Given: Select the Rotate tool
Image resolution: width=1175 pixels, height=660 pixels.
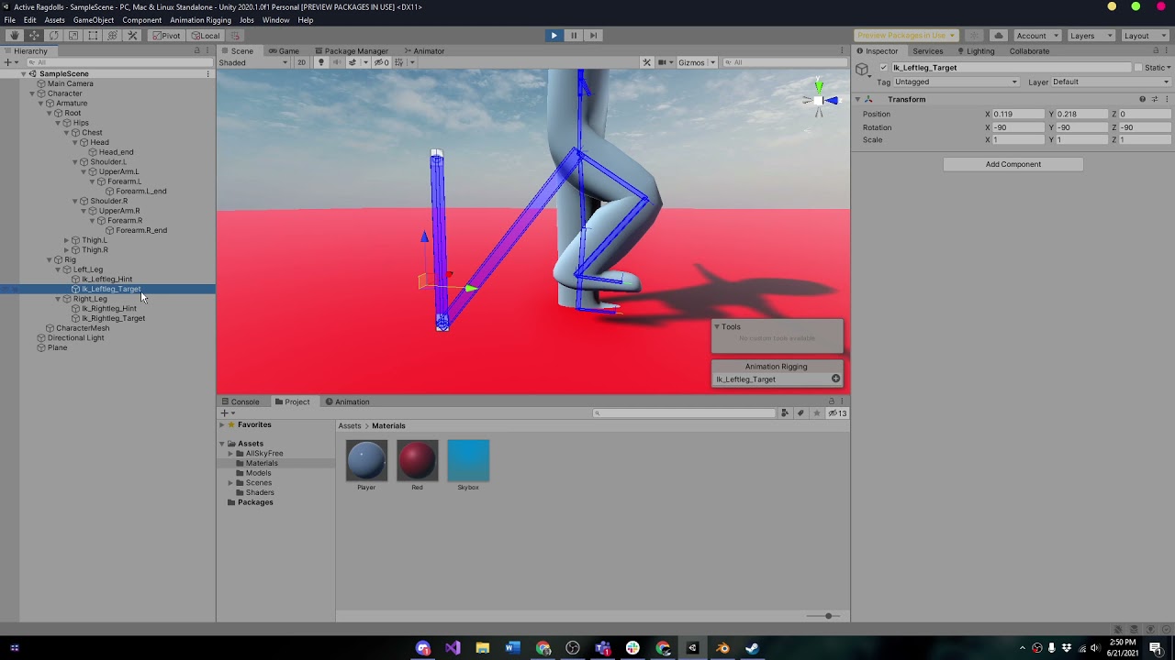Looking at the screenshot, I should coord(53,36).
